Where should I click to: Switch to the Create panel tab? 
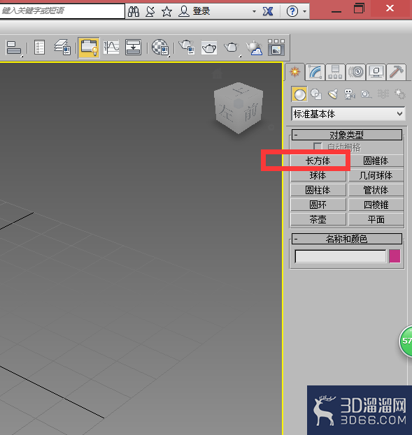pyautogui.click(x=294, y=72)
